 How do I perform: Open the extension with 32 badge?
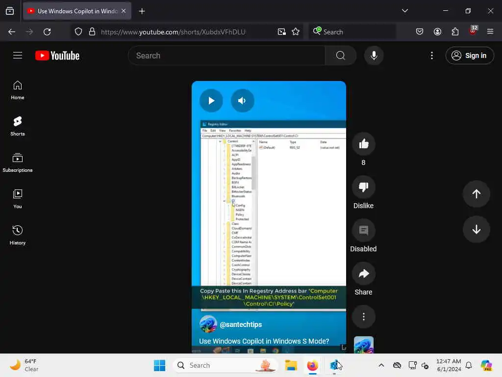(x=473, y=31)
